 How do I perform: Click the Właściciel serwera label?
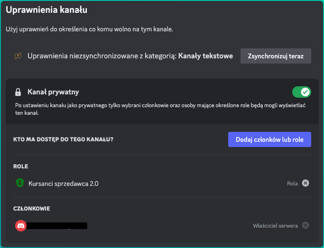275,226
